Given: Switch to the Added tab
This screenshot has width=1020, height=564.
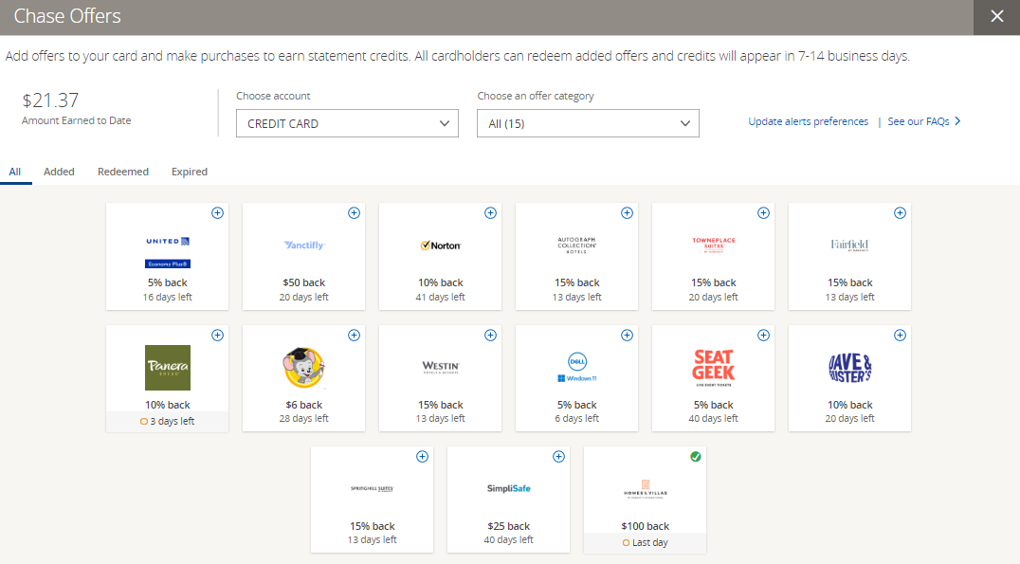Looking at the screenshot, I should tap(59, 172).
